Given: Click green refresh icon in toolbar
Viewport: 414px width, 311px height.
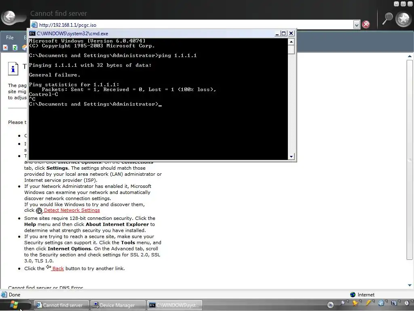Looking at the screenshot, I should (15, 48).
